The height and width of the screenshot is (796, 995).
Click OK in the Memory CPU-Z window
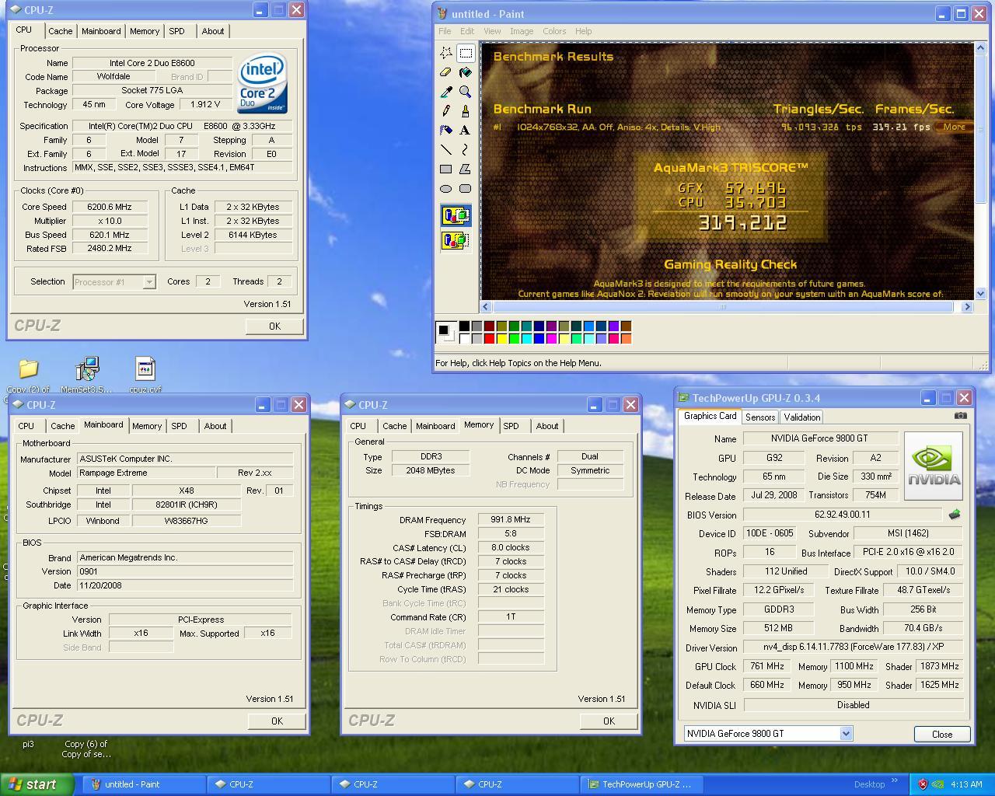(609, 721)
